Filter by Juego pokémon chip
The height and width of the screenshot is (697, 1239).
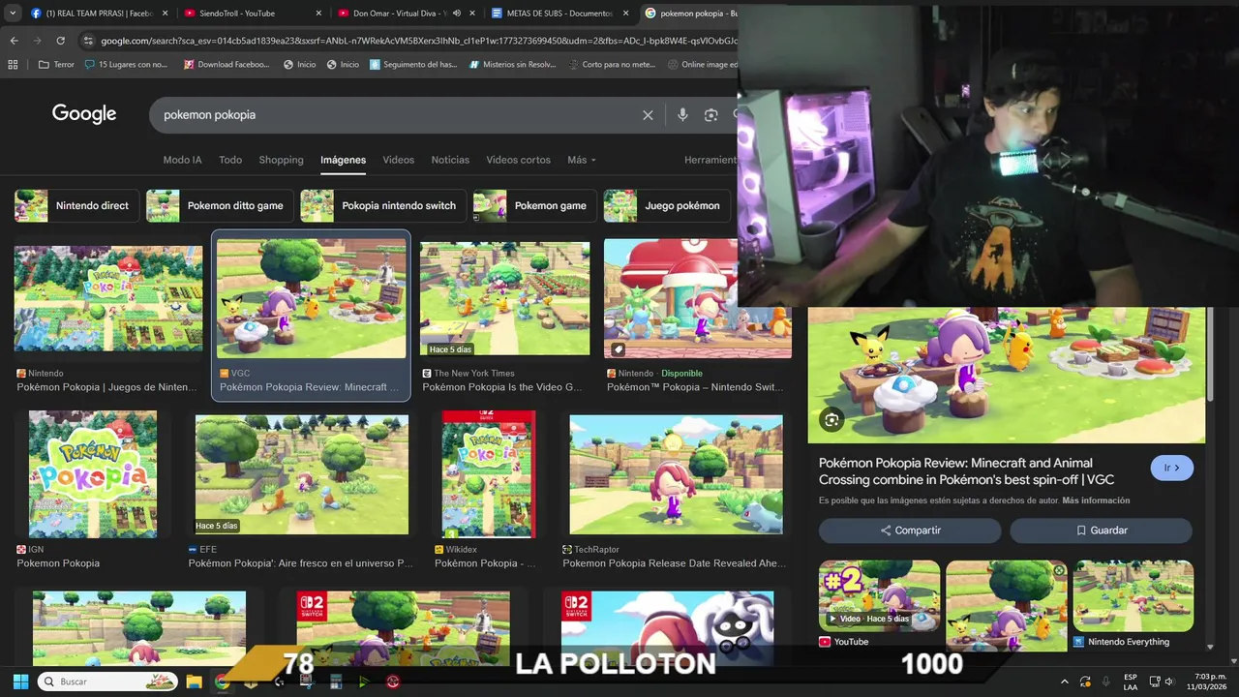[x=667, y=205]
